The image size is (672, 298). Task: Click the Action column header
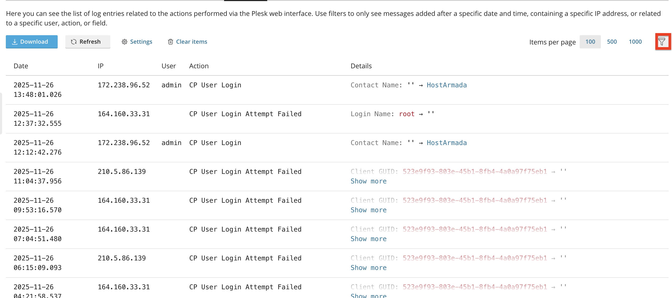click(199, 66)
